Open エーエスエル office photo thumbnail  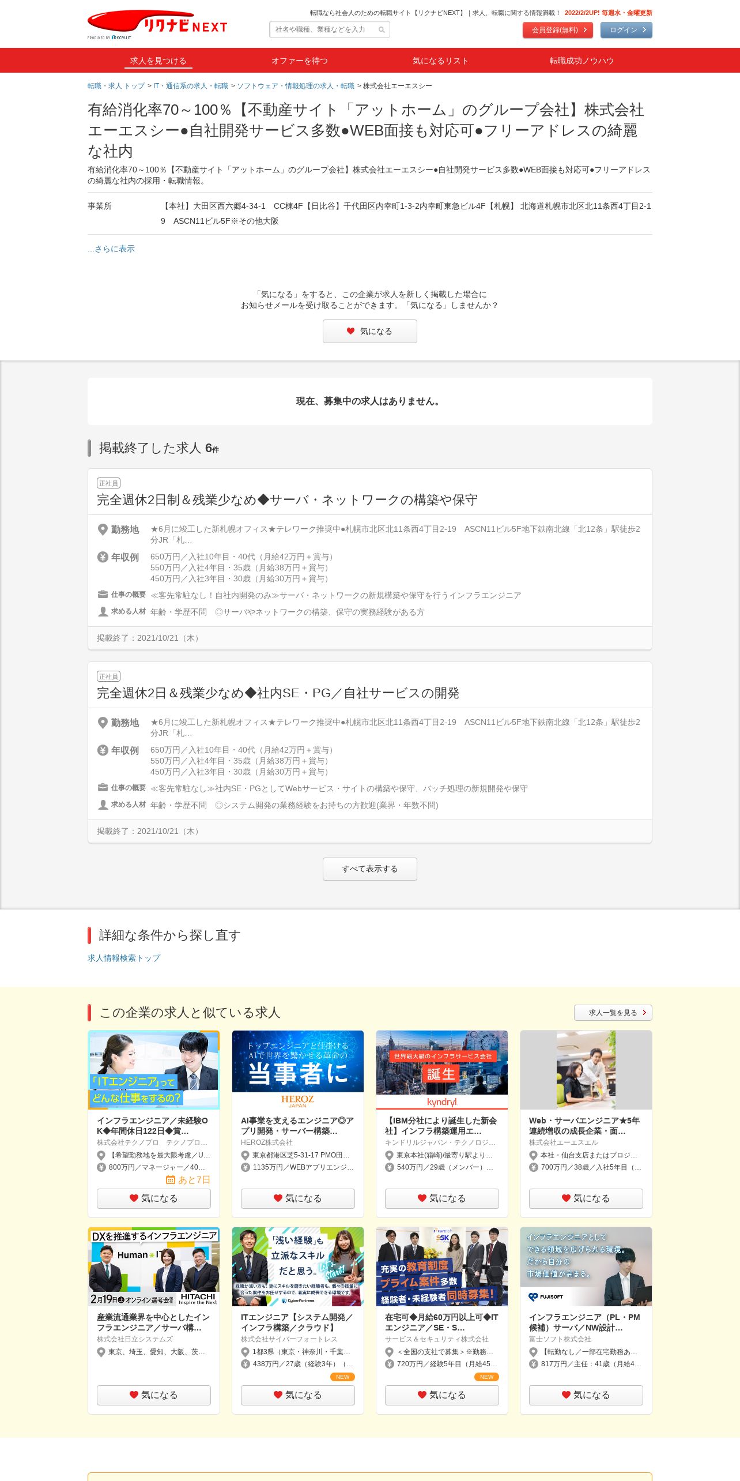pyautogui.click(x=586, y=1070)
